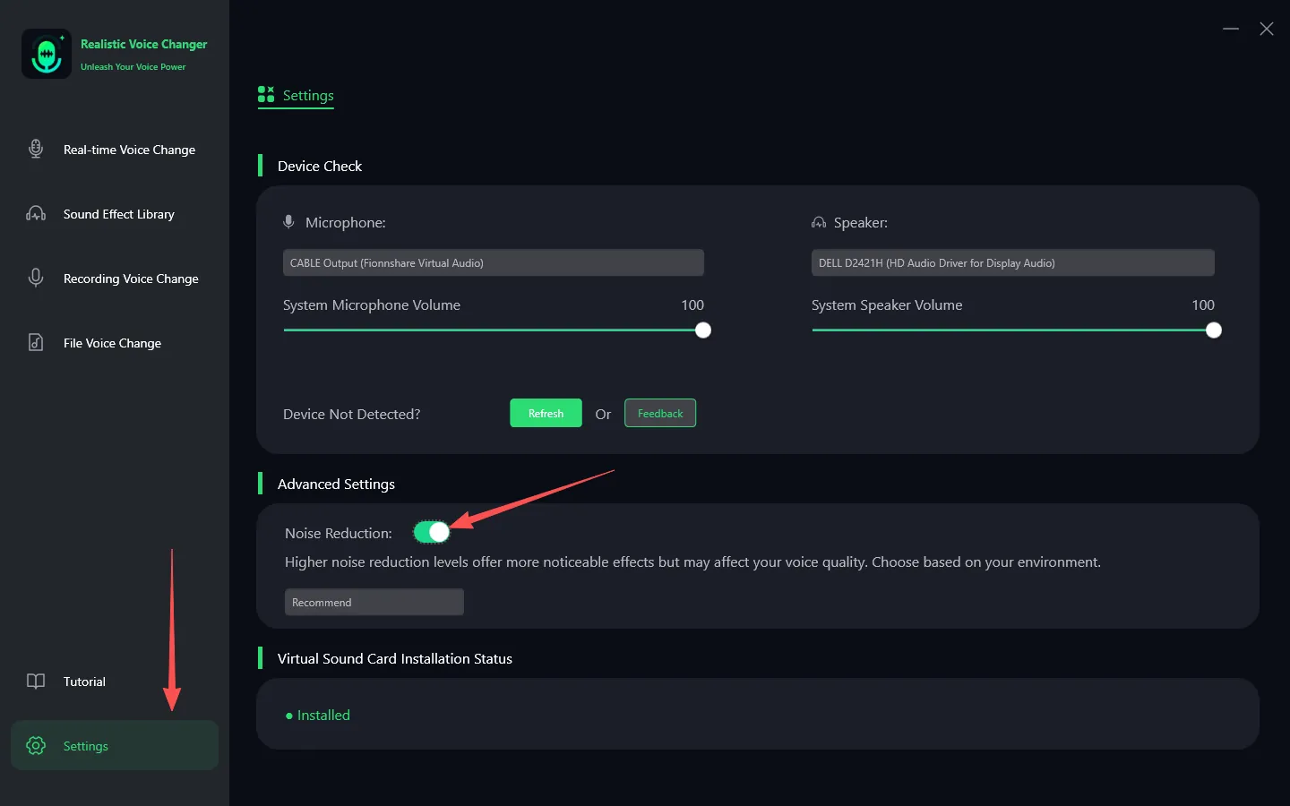Image resolution: width=1290 pixels, height=806 pixels.
Task: Click the Settings header grid icon
Action: 266,95
